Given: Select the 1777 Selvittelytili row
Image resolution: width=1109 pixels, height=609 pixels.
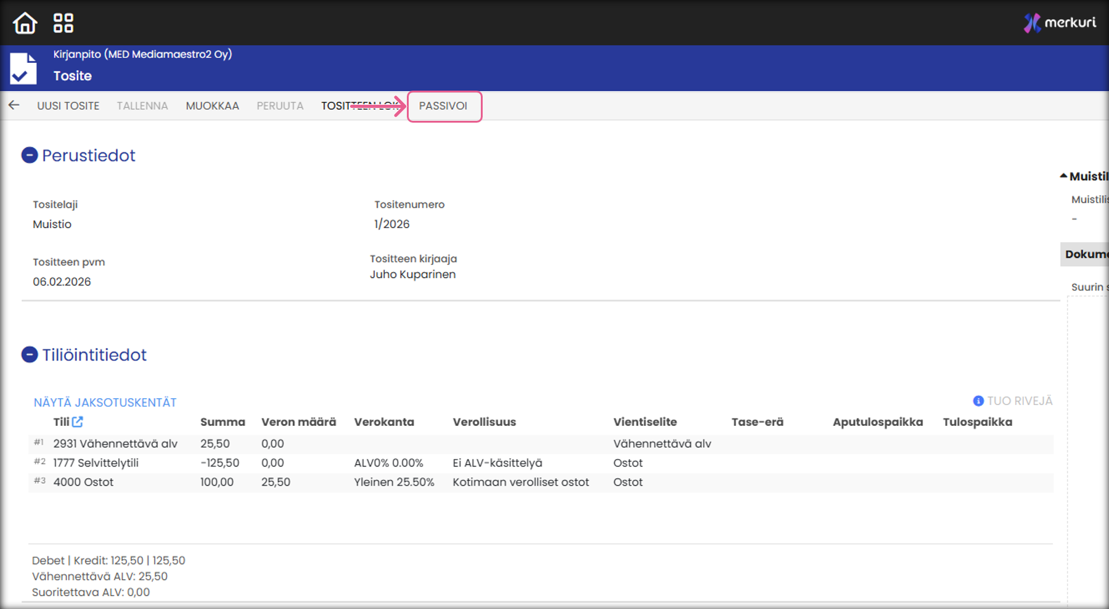Looking at the screenshot, I should pyautogui.click(x=96, y=463).
